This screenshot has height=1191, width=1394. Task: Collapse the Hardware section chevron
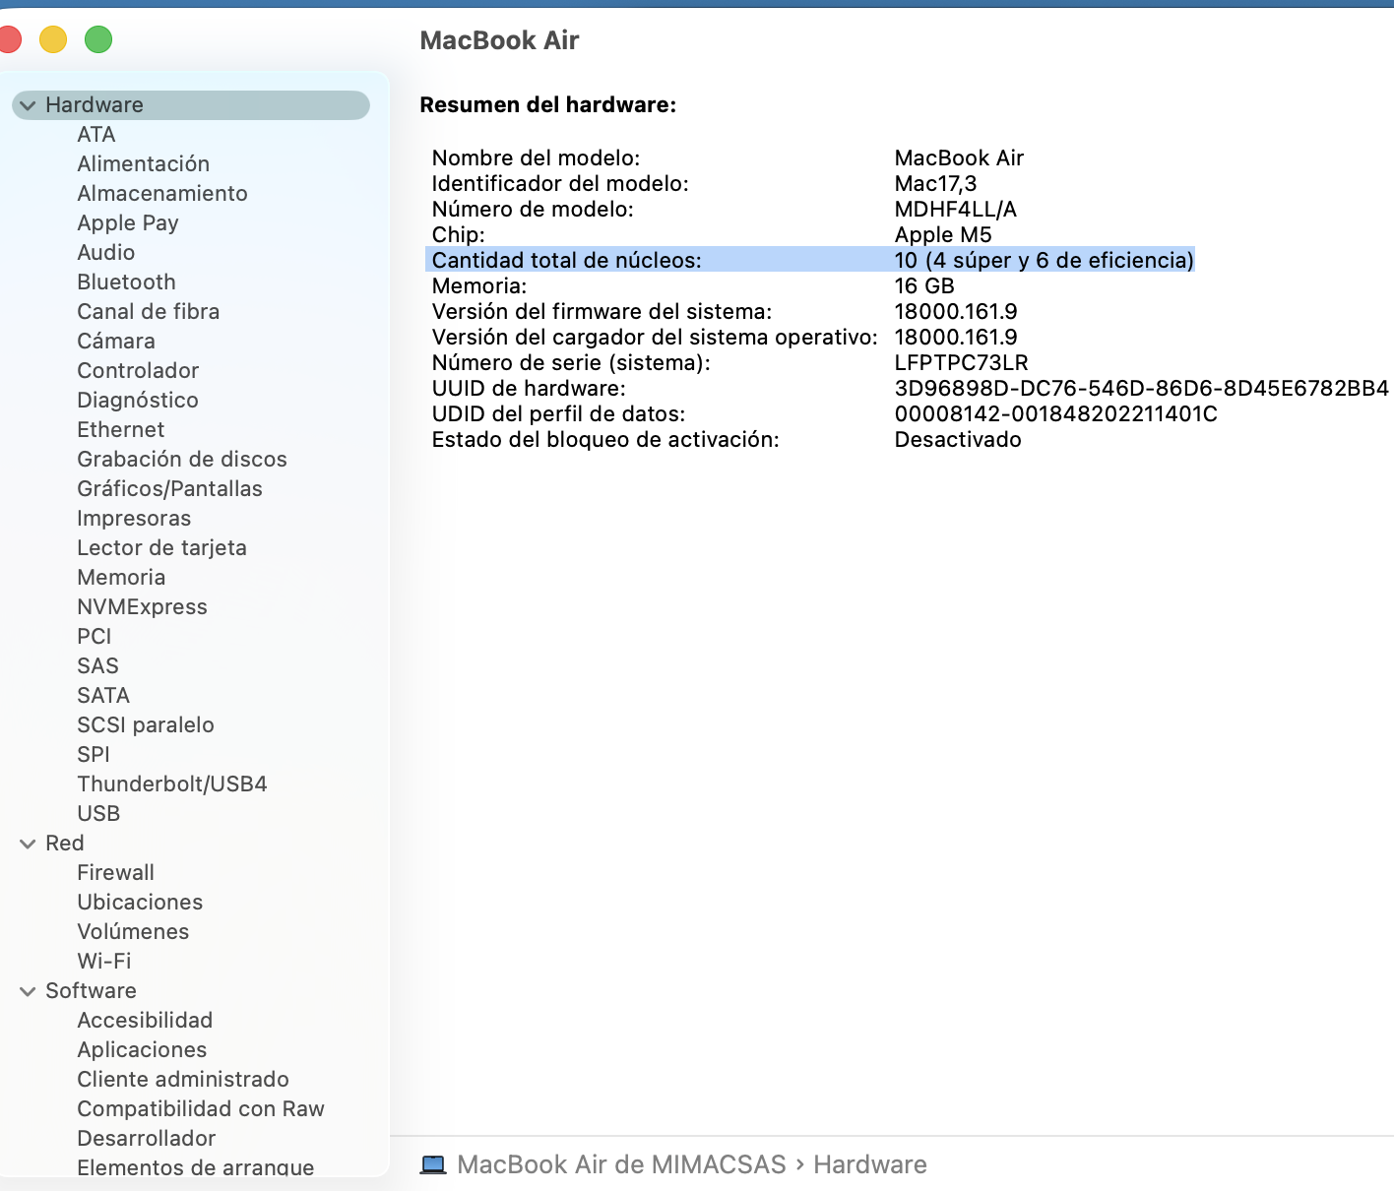28,105
